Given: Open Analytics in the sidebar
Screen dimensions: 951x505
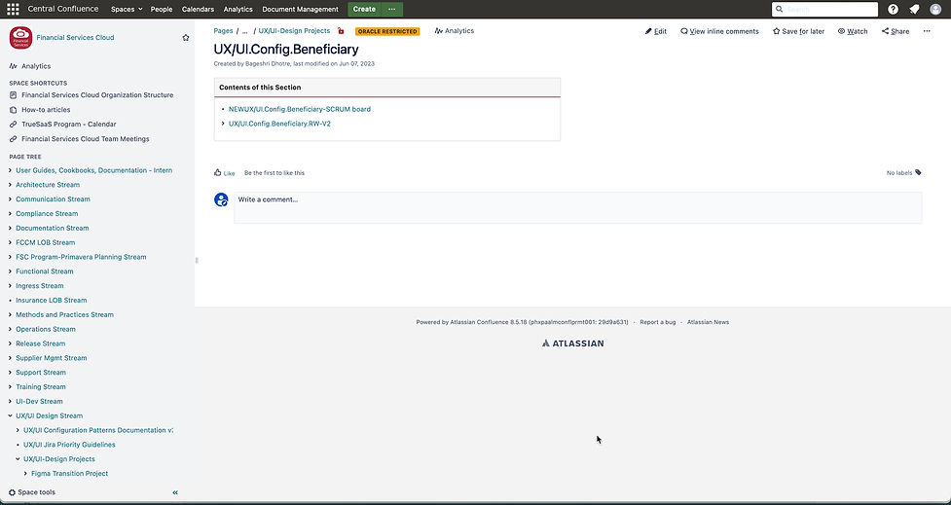Looking at the screenshot, I should [x=30, y=66].
